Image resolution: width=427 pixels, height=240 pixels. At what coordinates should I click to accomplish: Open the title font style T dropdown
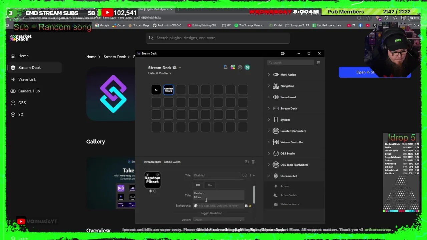[x=252, y=175]
